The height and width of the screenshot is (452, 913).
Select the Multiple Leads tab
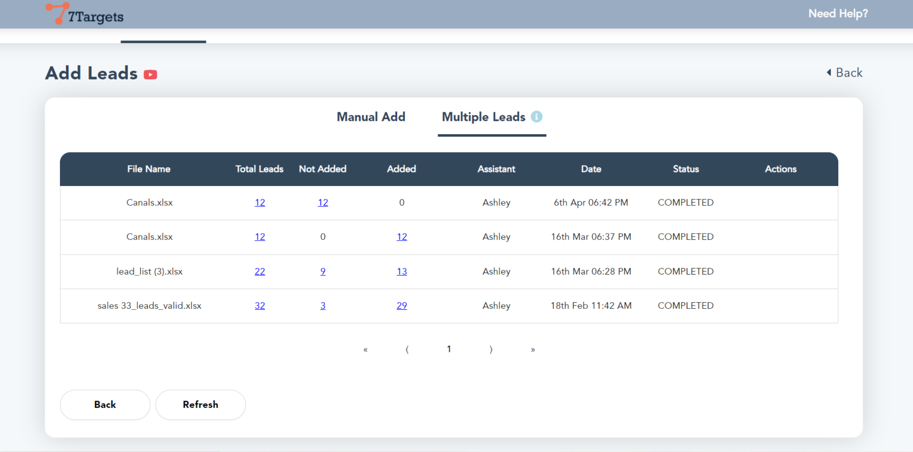click(x=483, y=117)
